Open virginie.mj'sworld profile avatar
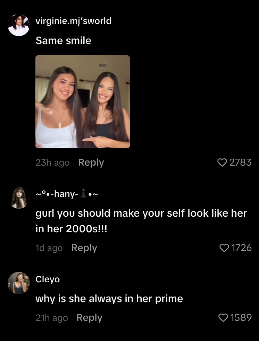The height and width of the screenshot is (341, 259). tap(19, 25)
